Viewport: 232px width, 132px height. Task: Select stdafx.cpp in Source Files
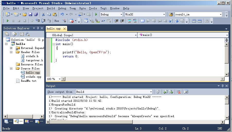click(34, 77)
